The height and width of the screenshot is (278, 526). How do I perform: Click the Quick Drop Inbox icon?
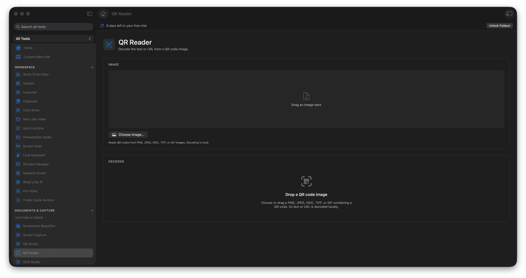(18, 74)
